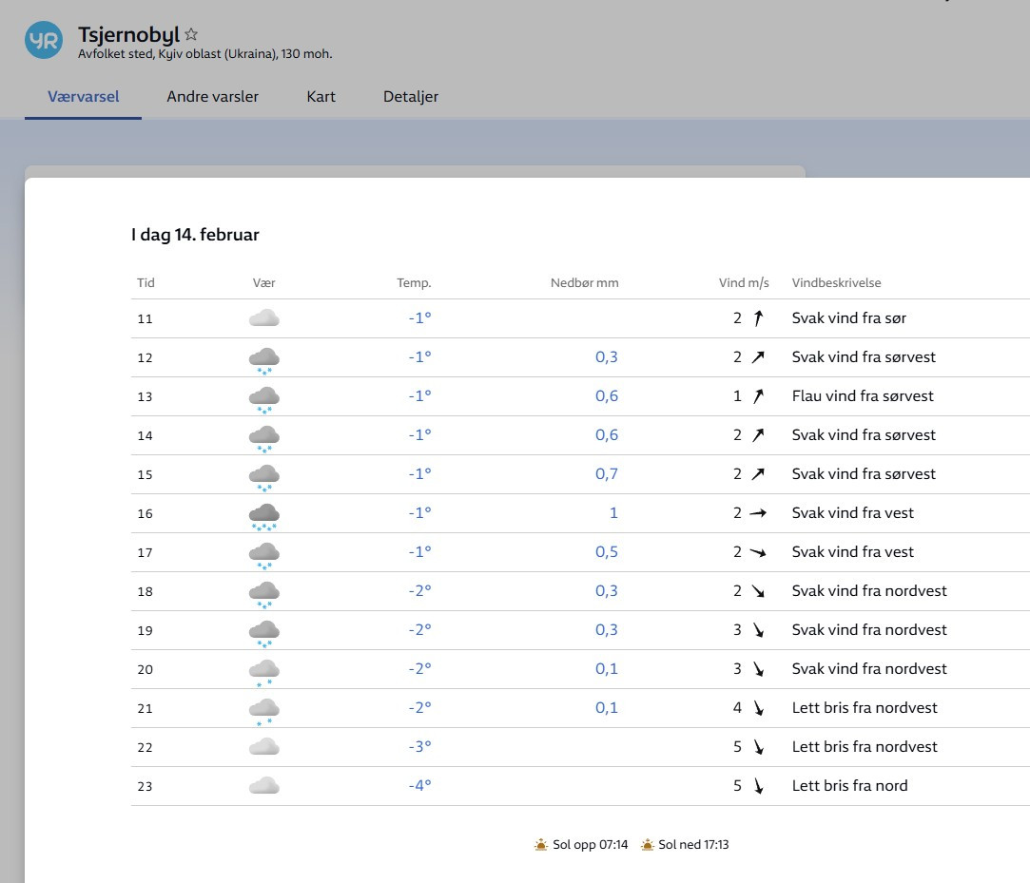
Task: Open the Værvarsel tab
Action: pyautogui.click(x=84, y=97)
